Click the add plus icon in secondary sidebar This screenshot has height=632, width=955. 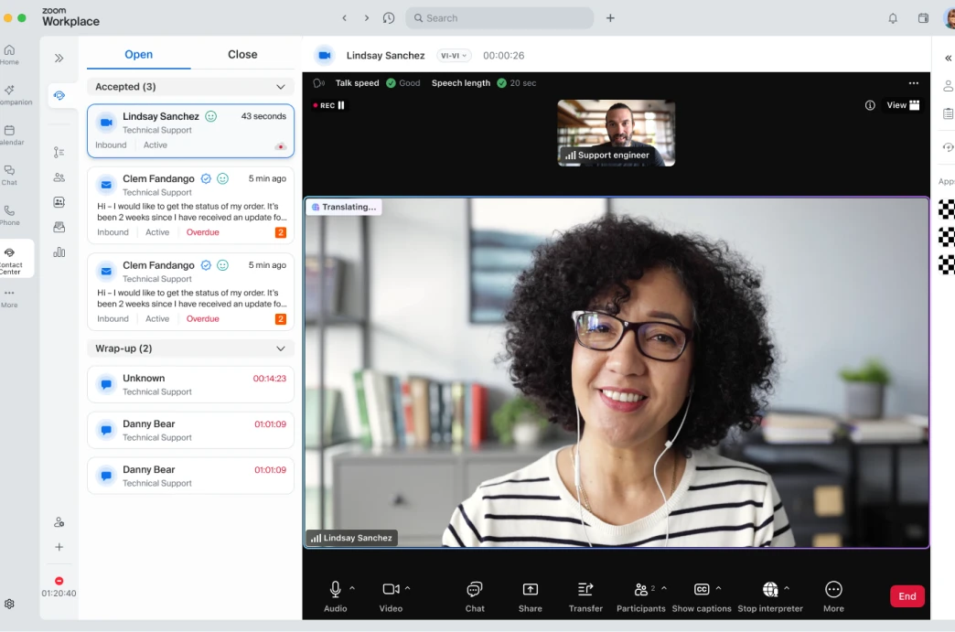pos(59,547)
